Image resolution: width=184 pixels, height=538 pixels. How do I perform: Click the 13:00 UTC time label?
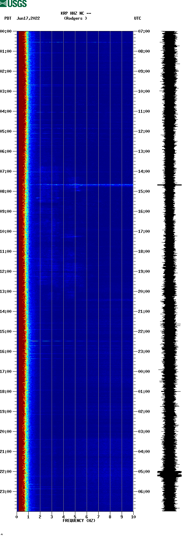144,151
